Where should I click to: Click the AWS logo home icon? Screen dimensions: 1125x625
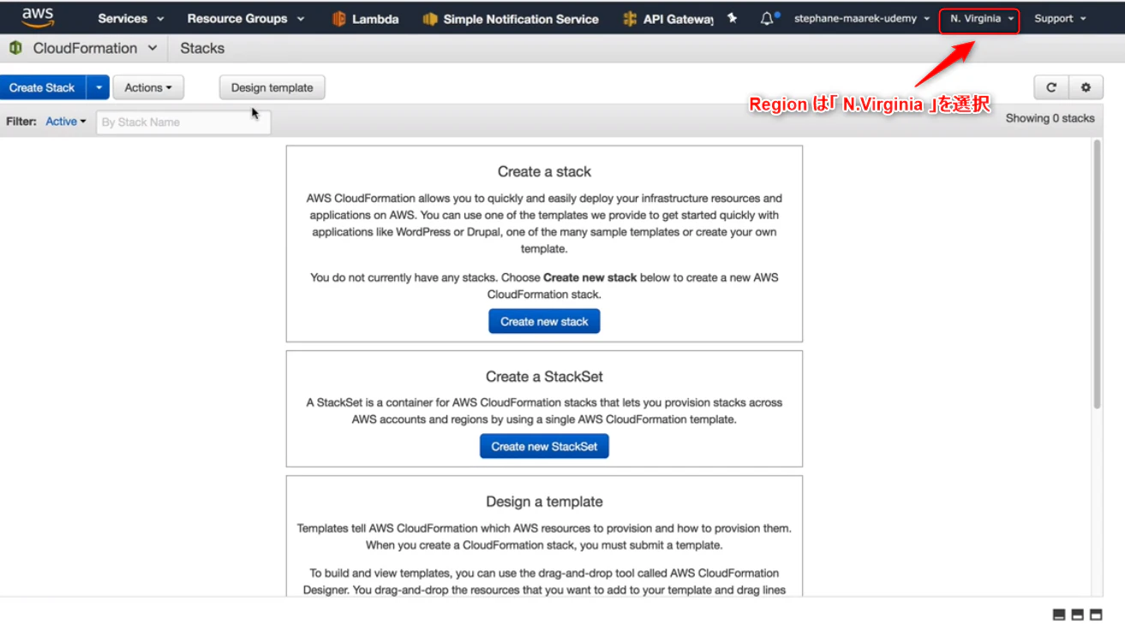click(38, 17)
